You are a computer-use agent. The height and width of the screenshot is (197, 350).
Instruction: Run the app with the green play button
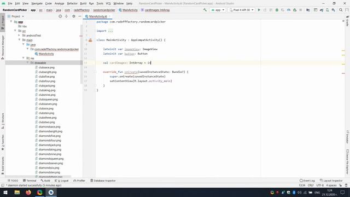point(259,10)
